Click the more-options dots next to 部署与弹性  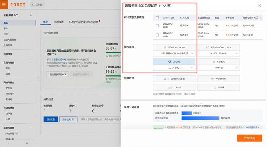pos(31,128)
